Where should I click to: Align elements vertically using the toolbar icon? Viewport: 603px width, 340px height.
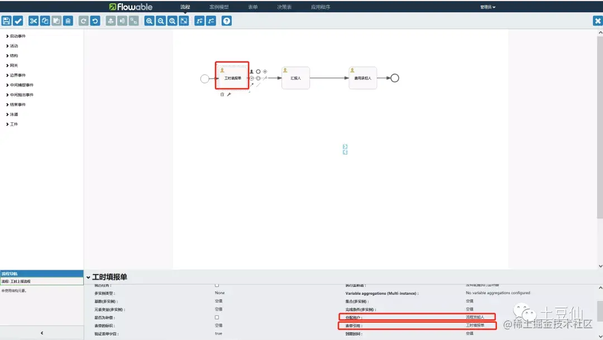[x=111, y=21]
